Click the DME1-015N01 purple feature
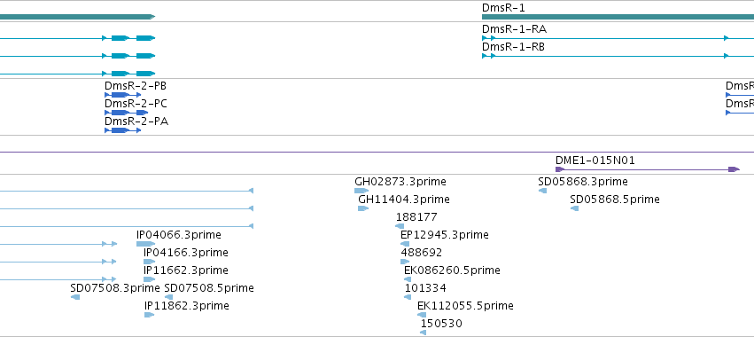Image resolution: width=754 pixels, height=337 pixels. [648, 169]
